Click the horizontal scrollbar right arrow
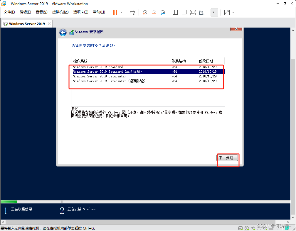This screenshot has height=231, width=296. pos(288,222)
